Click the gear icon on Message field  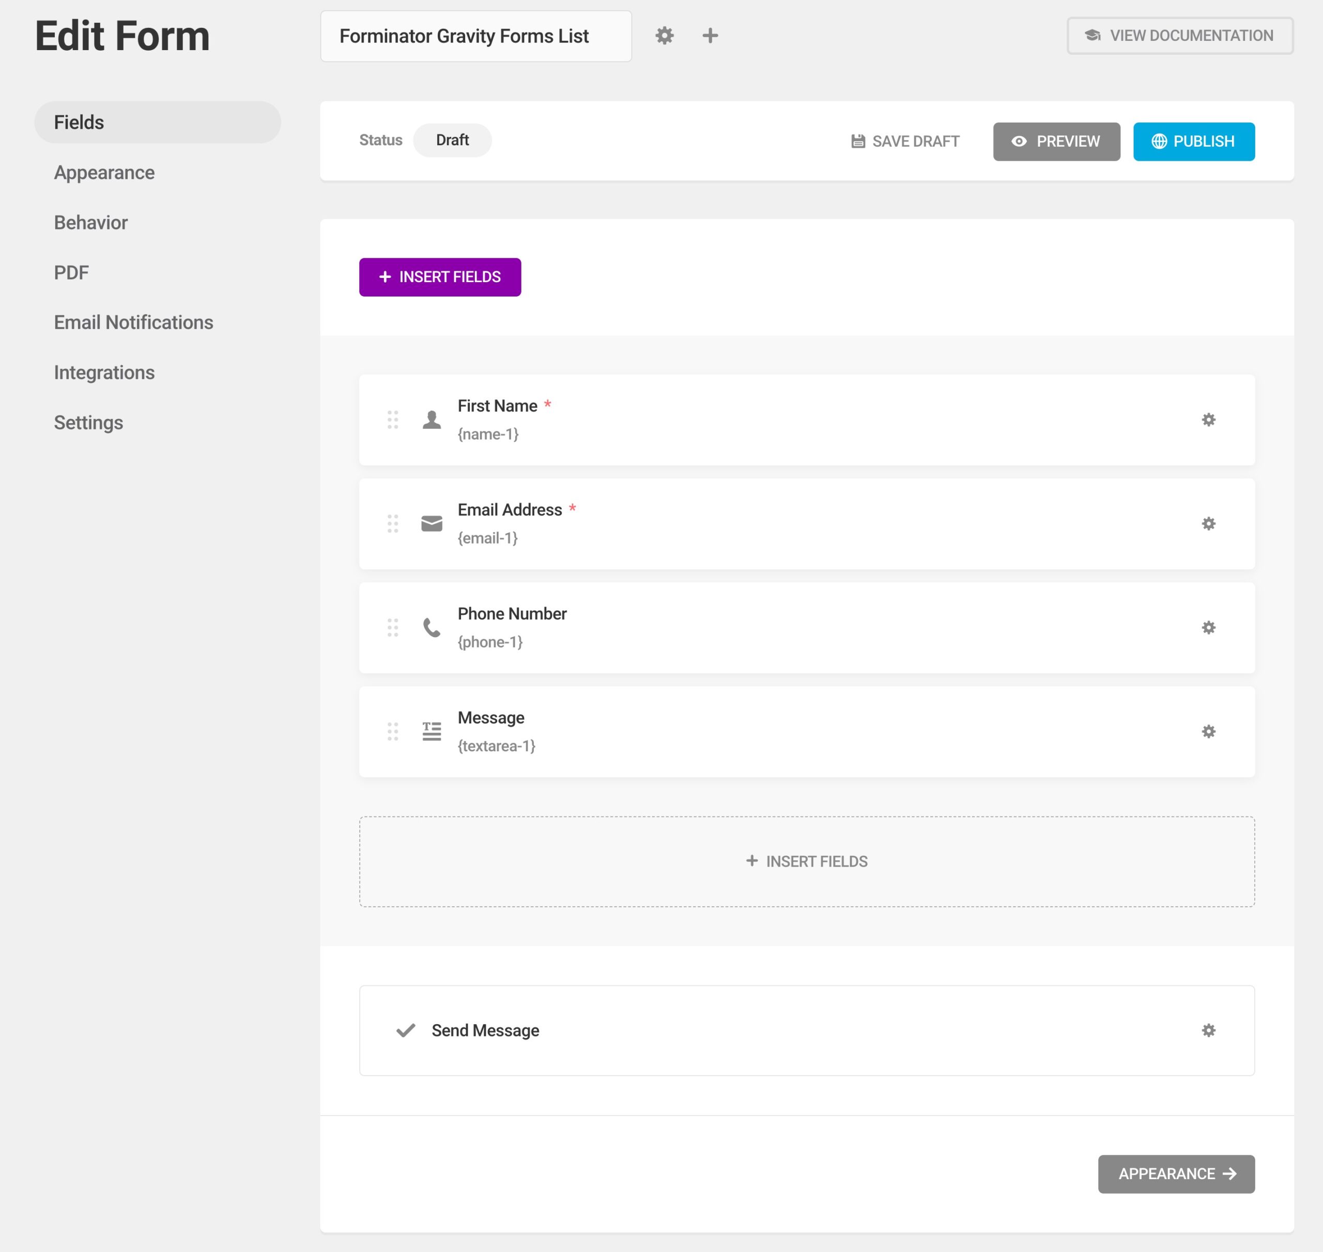point(1209,731)
